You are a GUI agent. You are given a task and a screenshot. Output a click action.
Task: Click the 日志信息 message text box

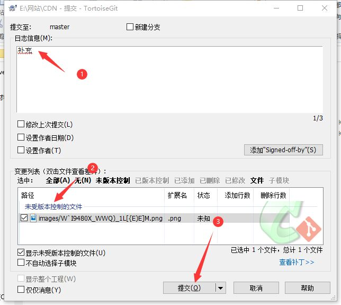pos(169,80)
